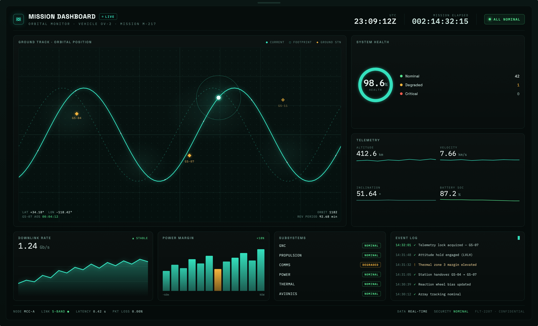The width and height of the screenshot is (538, 326).
Task: Click the AVIONICS NOMINAL status badge
Action: coord(371,294)
